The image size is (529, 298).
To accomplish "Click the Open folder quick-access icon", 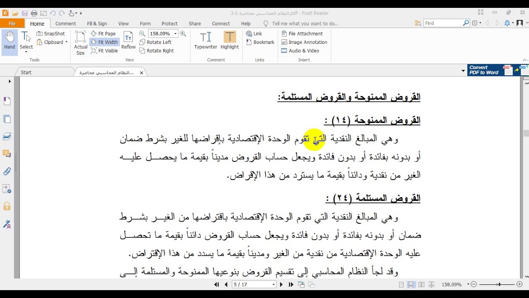I will coord(15,13).
